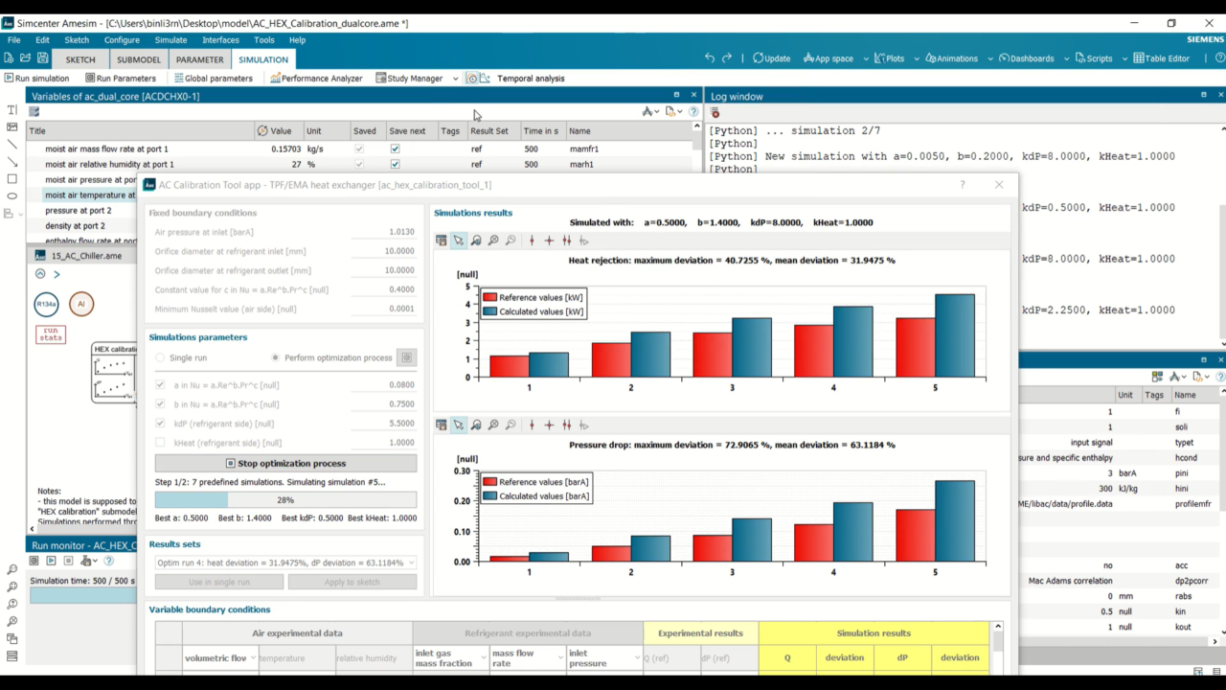
Task: Click the linear analysis icon beside the clock
Action: click(x=485, y=79)
